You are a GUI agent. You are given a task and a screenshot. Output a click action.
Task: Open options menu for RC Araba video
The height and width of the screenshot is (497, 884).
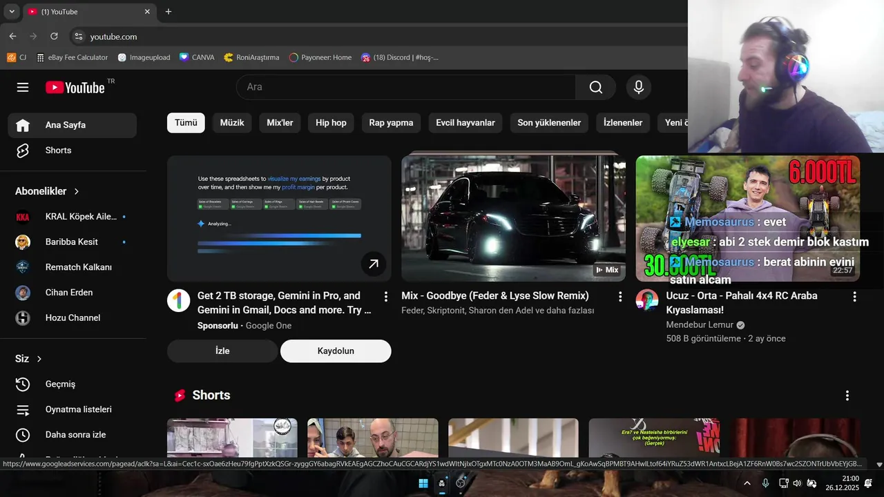[x=854, y=297]
